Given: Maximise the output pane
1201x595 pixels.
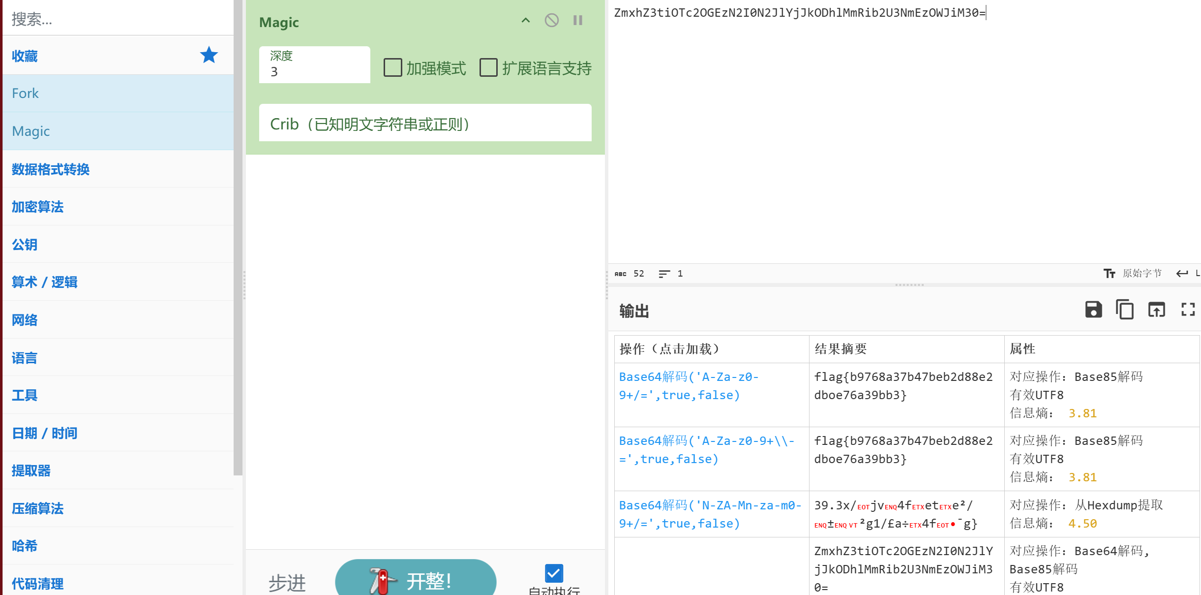Looking at the screenshot, I should [1188, 310].
